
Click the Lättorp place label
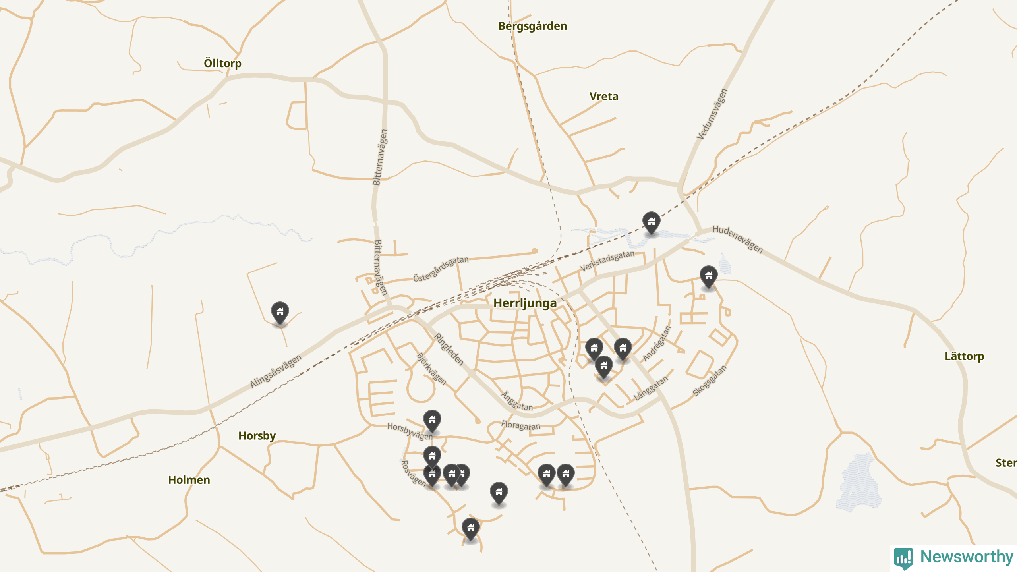[x=964, y=356]
